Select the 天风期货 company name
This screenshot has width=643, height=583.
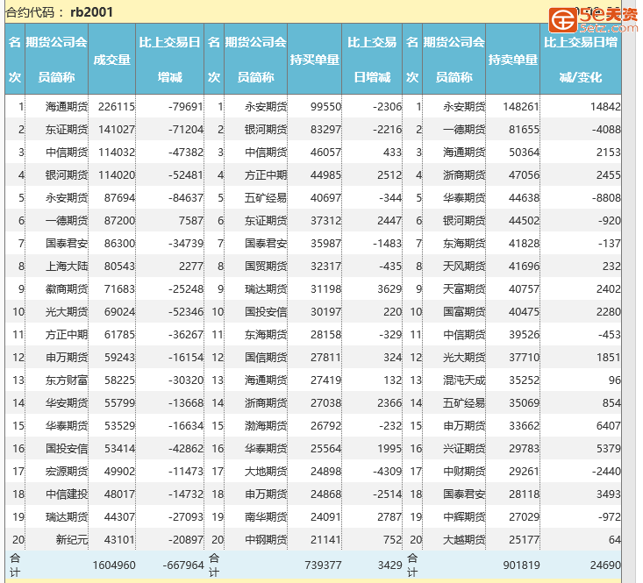[x=464, y=267]
